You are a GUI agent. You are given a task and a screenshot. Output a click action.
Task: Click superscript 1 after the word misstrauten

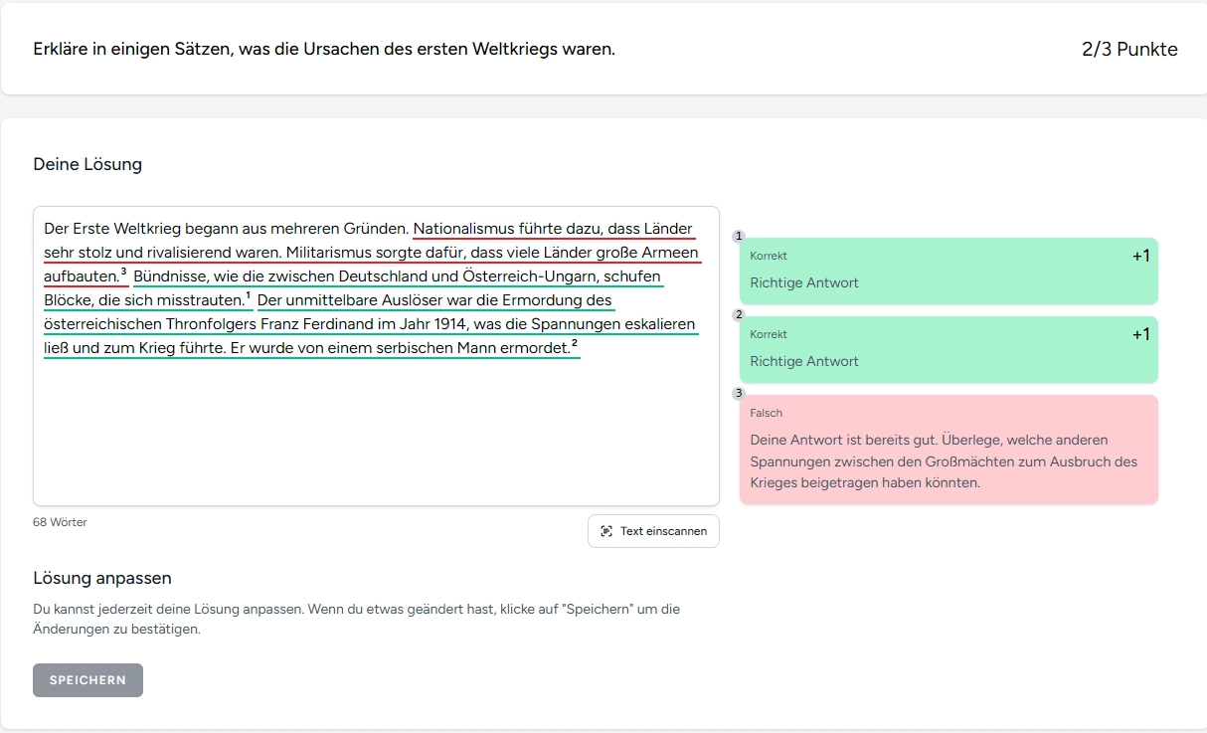pos(248,295)
